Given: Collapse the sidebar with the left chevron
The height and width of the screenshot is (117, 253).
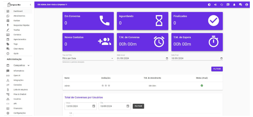Looking at the screenshot, I should pos(30,5).
